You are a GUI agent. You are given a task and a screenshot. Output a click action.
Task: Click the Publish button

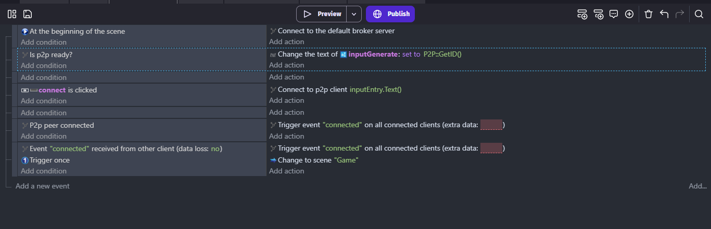pyautogui.click(x=390, y=14)
